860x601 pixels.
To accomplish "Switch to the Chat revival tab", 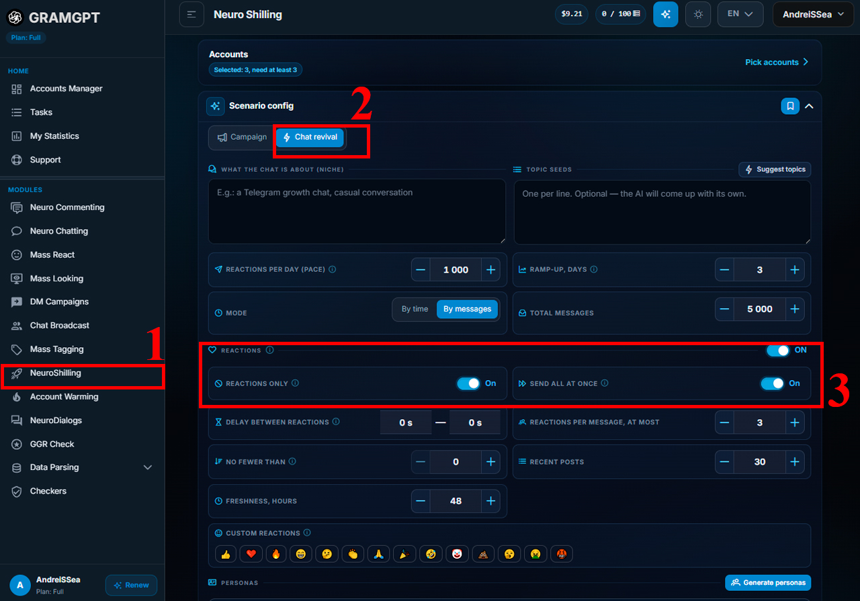I will pyautogui.click(x=310, y=137).
